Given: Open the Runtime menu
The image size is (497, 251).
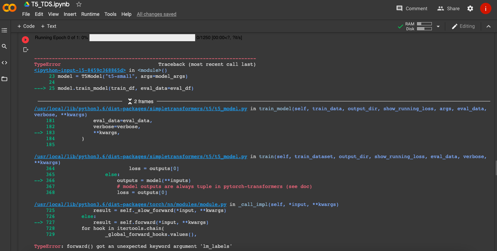Looking at the screenshot, I should pyautogui.click(x=90, y=14).
